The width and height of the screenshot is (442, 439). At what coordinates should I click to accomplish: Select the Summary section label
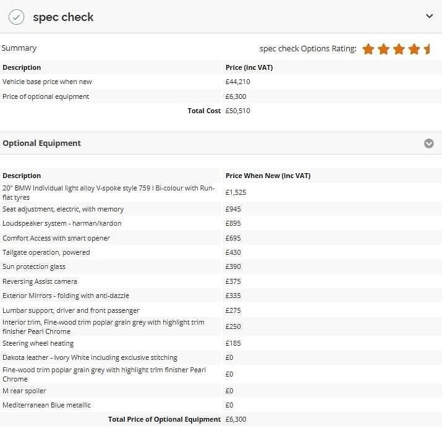19,48
